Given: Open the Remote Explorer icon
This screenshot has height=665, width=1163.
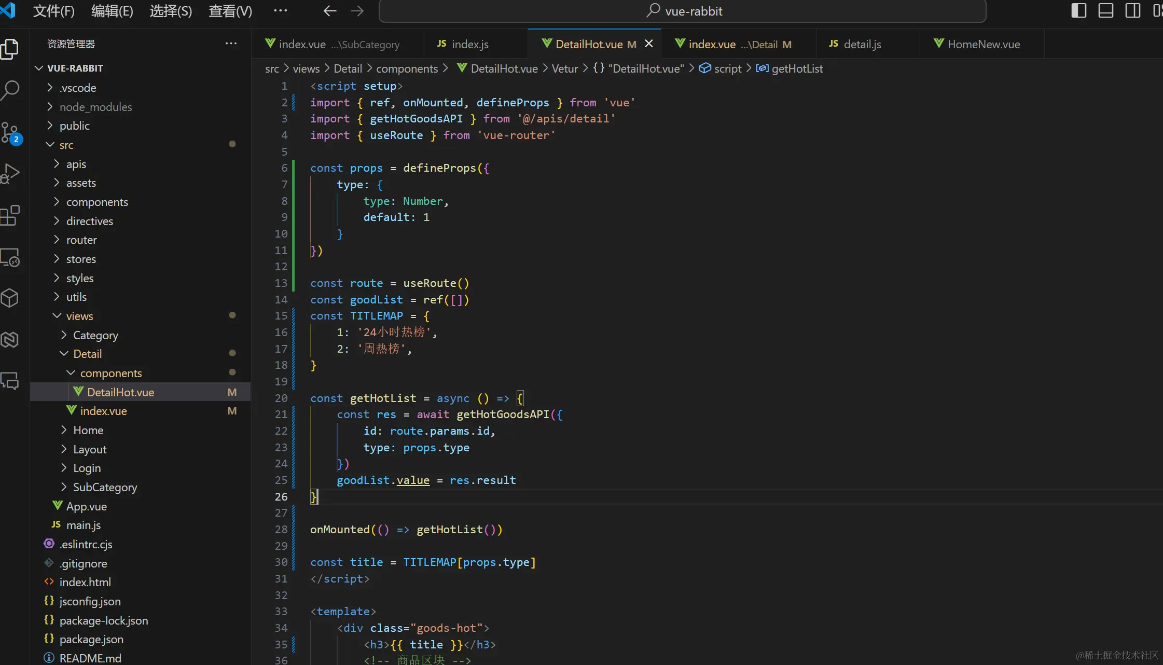Looking at the screenshot, I should click(10, 257).
